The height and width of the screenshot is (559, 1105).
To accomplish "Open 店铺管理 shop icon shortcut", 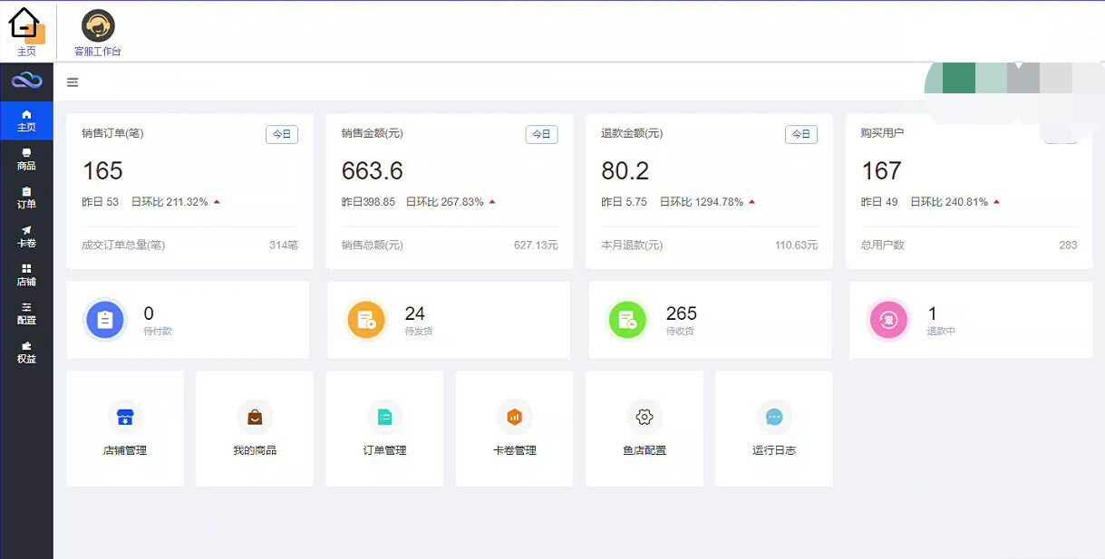I will (x=125, y=417).
